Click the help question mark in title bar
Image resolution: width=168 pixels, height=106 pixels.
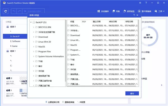pos(146,3)
